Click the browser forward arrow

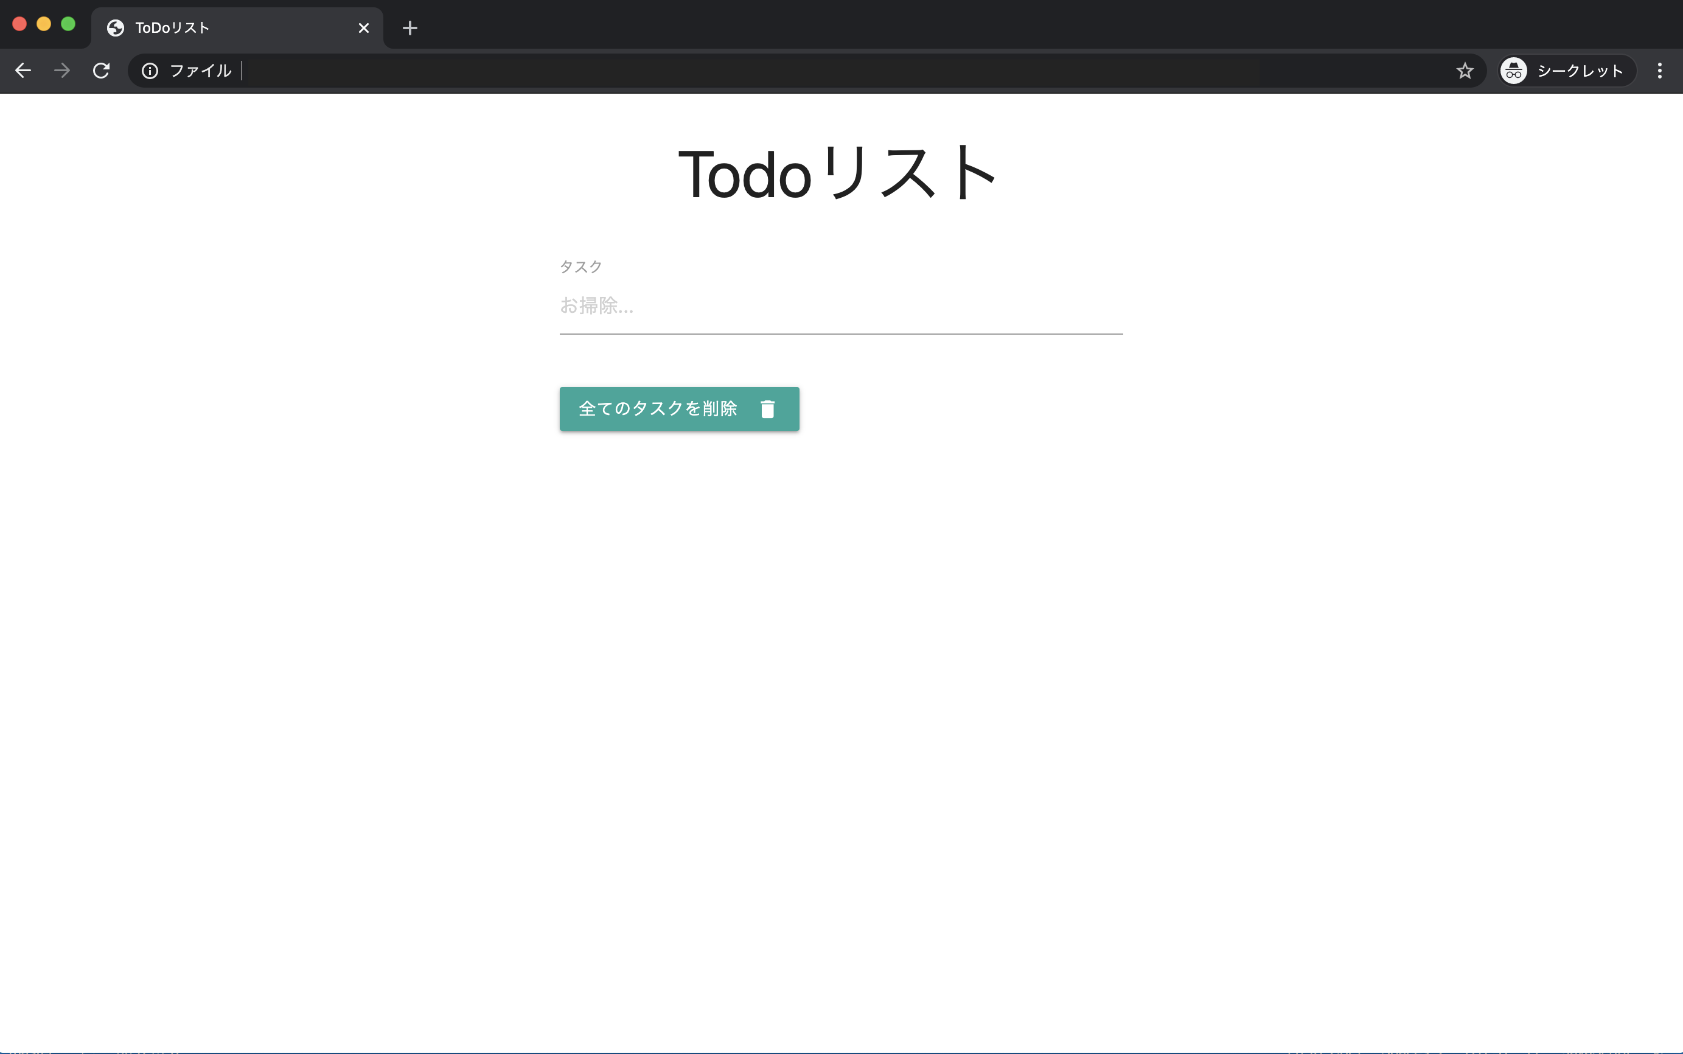(x=62, y=71)
